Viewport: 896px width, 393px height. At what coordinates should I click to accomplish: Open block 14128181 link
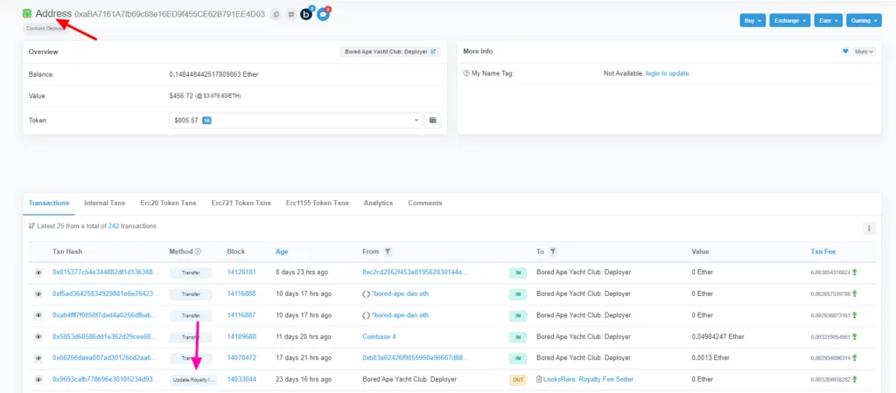click(x=241, y=272)
